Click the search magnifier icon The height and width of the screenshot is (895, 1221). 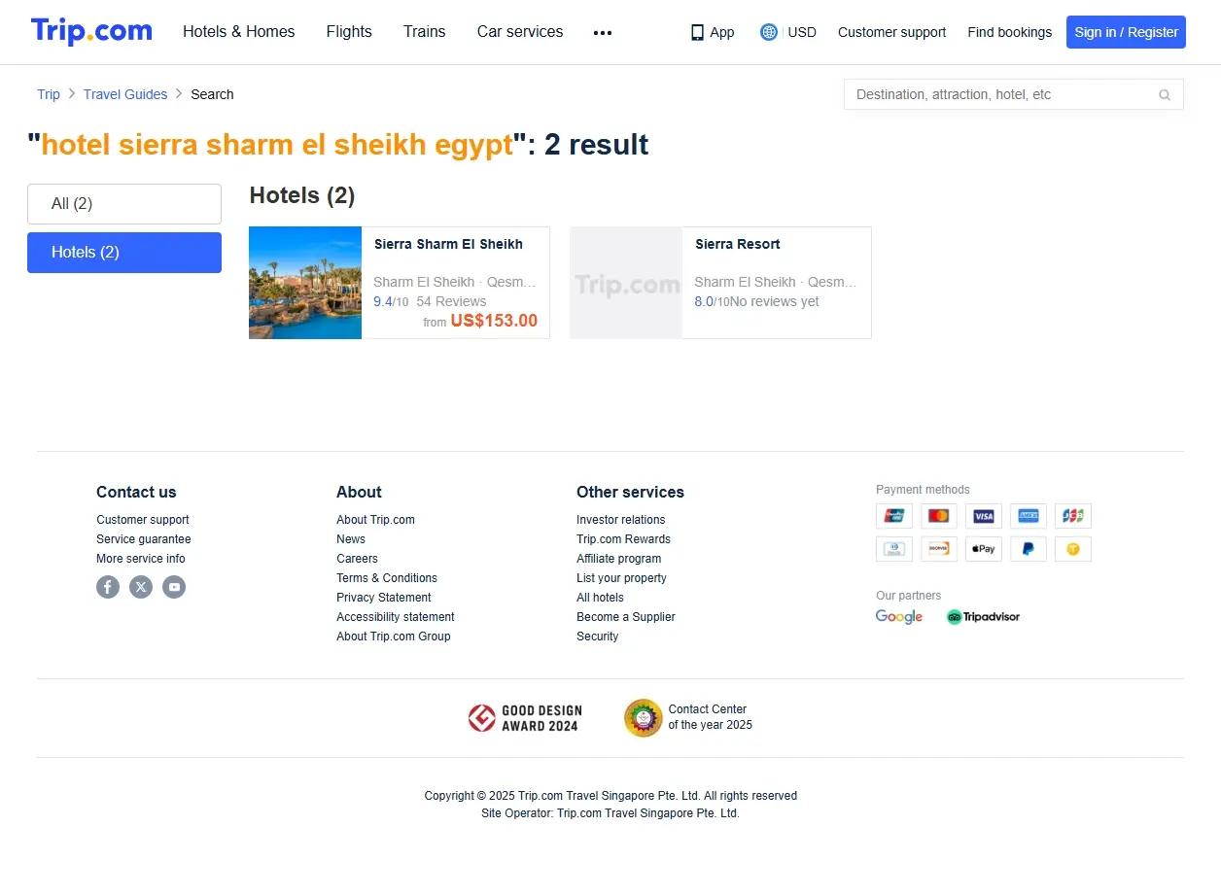(x=1165, y=94)
